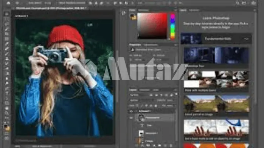Select the Zoom tool

coord(7,113)
